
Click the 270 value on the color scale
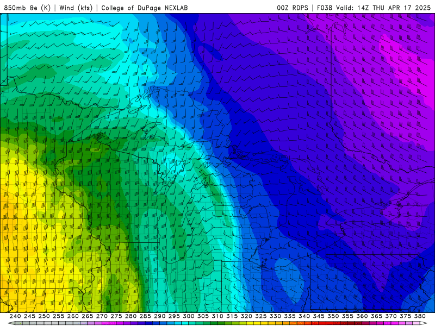[102, 316]
